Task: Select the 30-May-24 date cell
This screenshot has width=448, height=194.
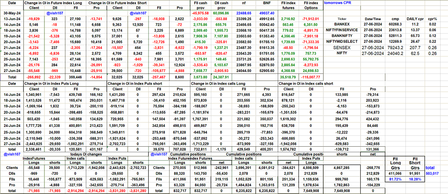Action: (11, 13)
